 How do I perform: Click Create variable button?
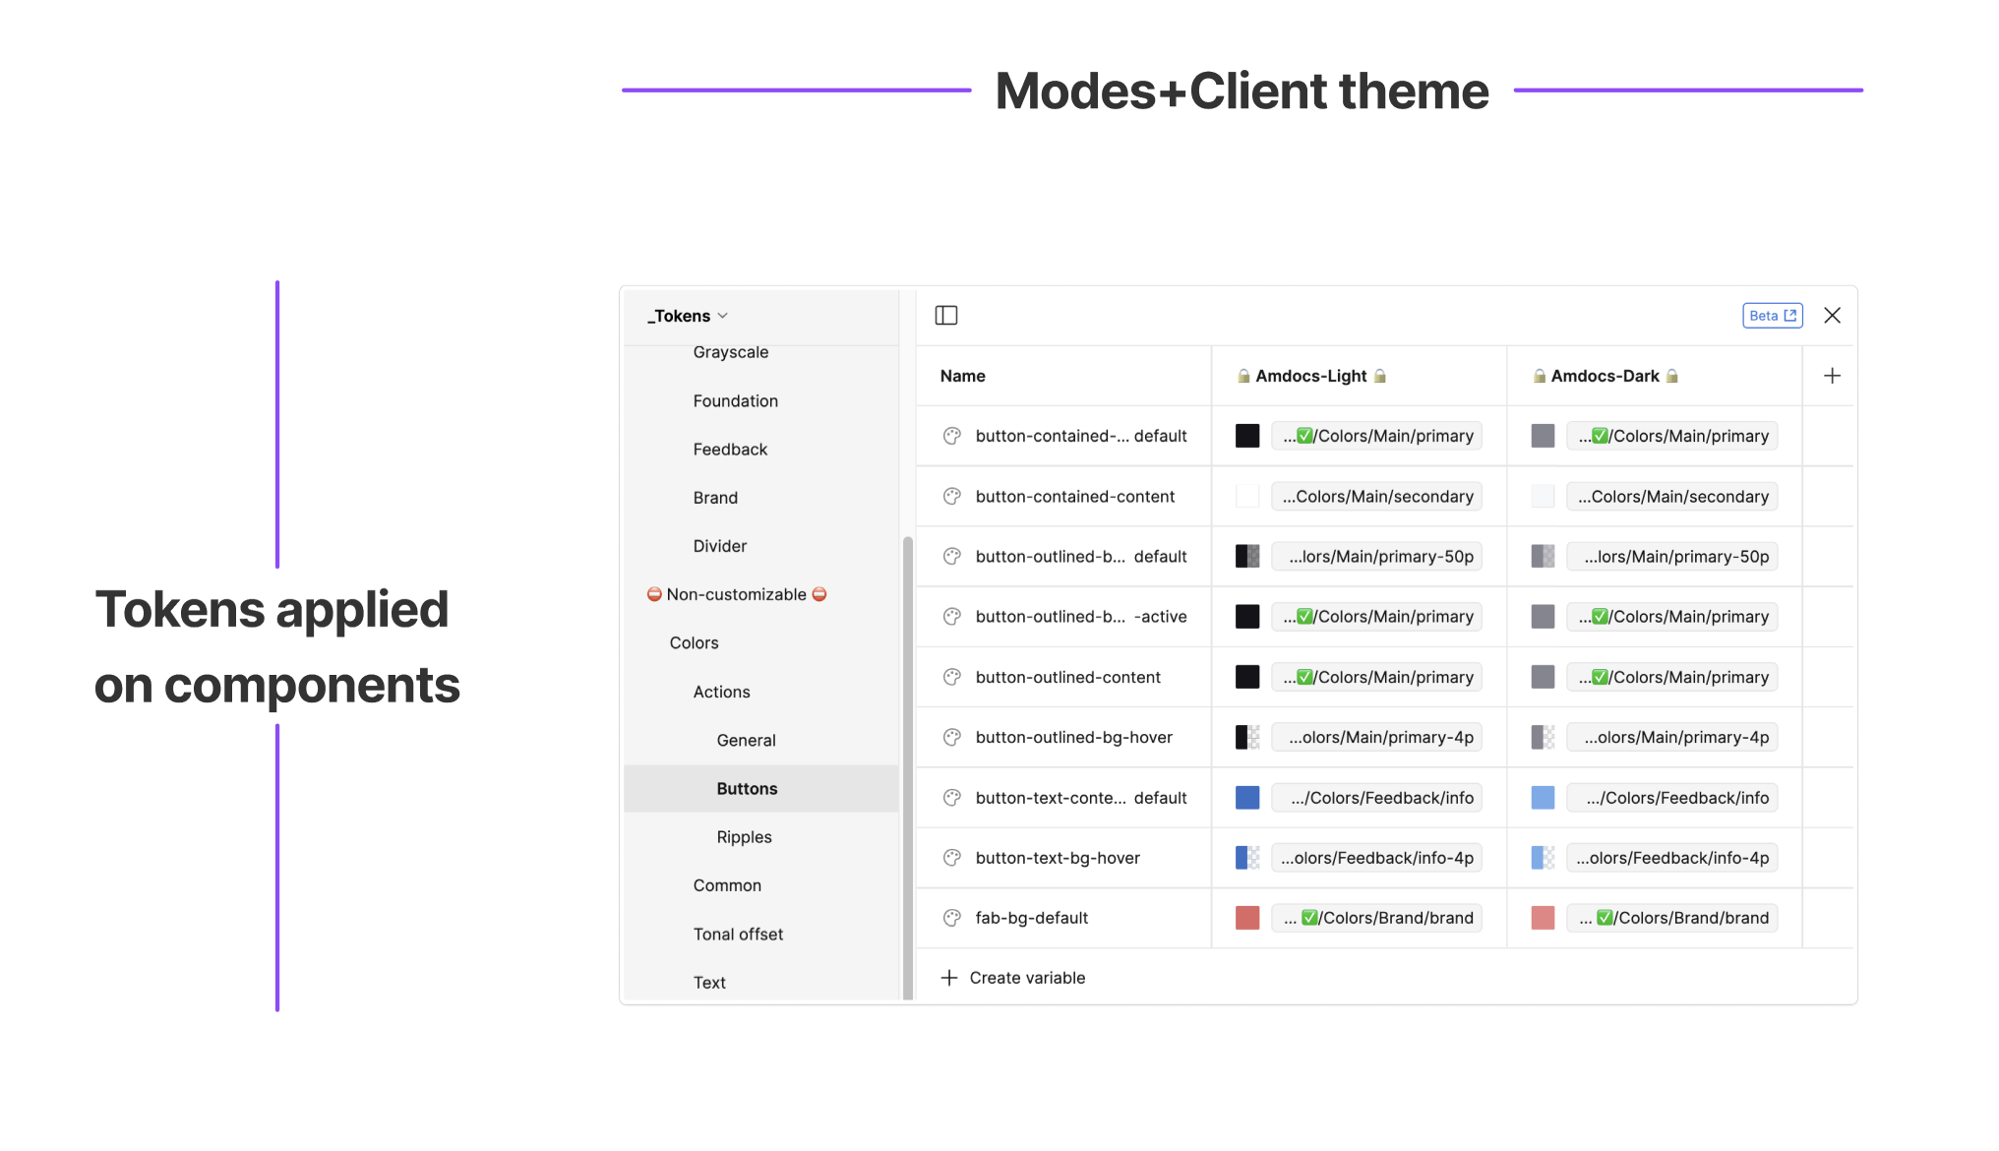tap(1026, 978)
